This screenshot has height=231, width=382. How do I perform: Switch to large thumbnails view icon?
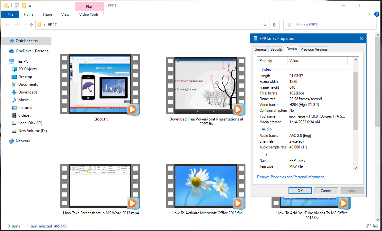375,226
